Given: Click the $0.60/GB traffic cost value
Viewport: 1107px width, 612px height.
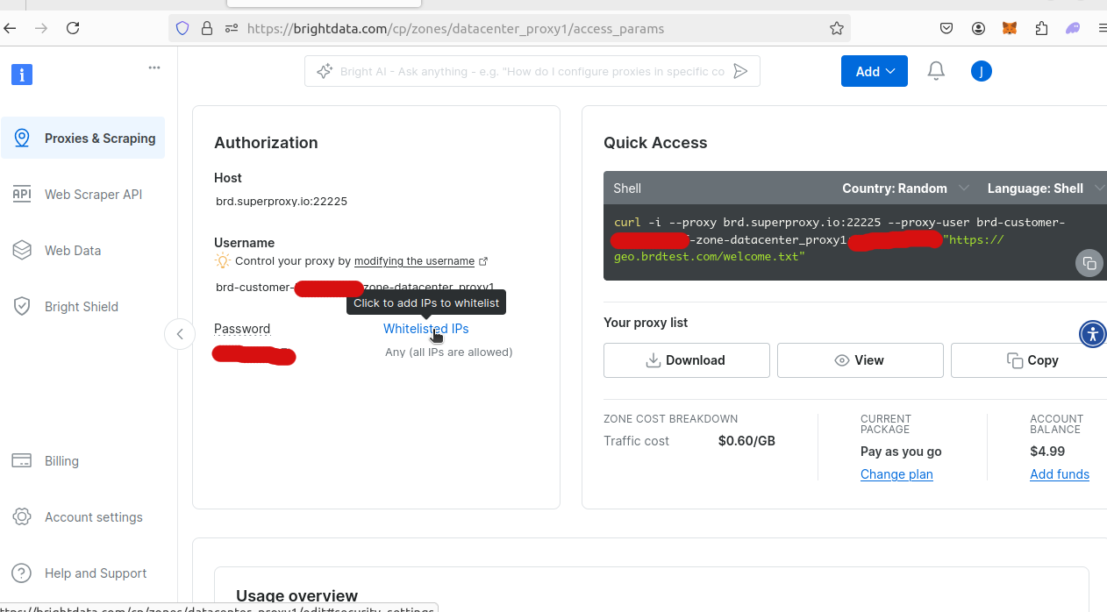Looking at the screenshot, I should coord(746,441).
